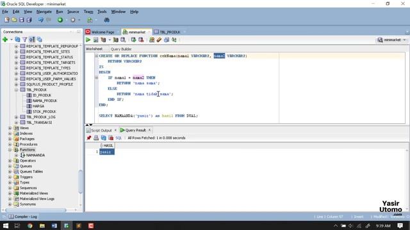Select the NAMA_PRODUK column in tree
Image resolution: width=410 pixels, height=230 pixels.
click(x=45, y=101)
